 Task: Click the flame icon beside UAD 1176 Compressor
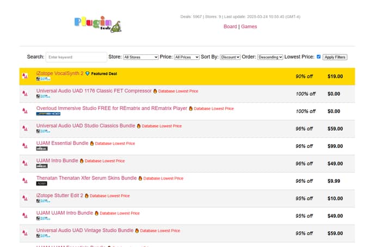coord(155,91)
